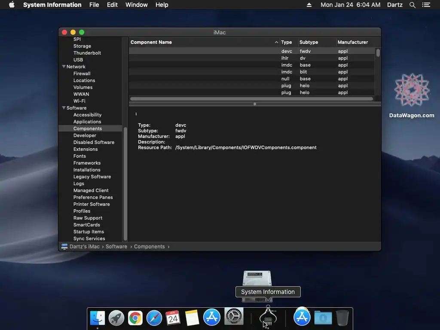Click the sidebar vertical scrollbar
The height and width of the screenshot is (330, 440).
pyautogui.click(x=125, y=184)
